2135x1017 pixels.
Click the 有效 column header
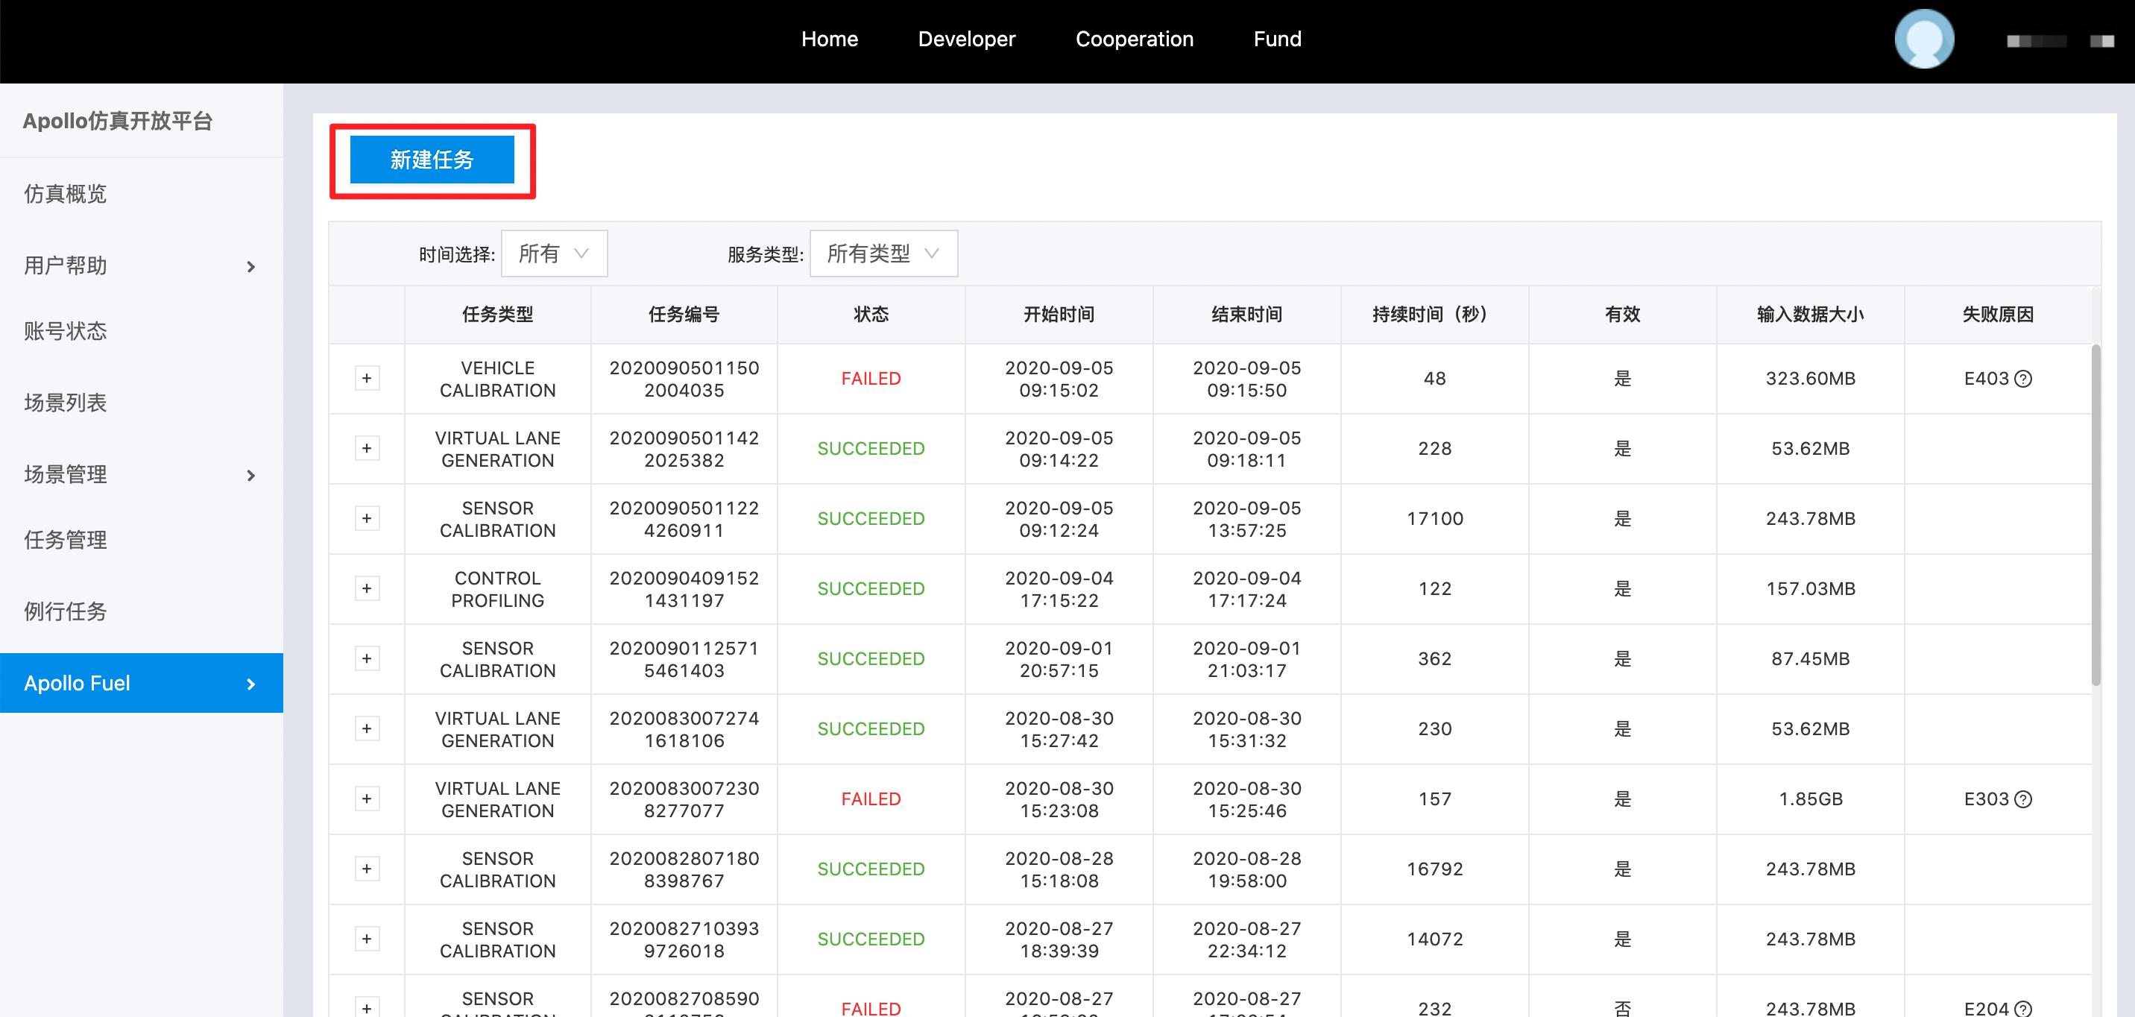[x=1622, y=314]
